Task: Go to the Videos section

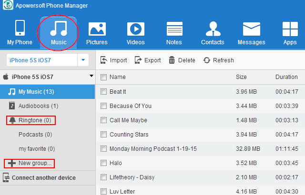Action: (x=136, y=29)
